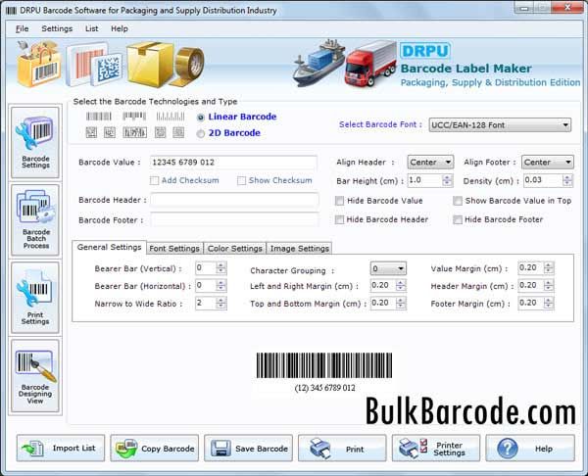This screenshot has height=476, width=588.
Task: Click the wide 2D barcode sample icon
Action: tap(134, 132)
